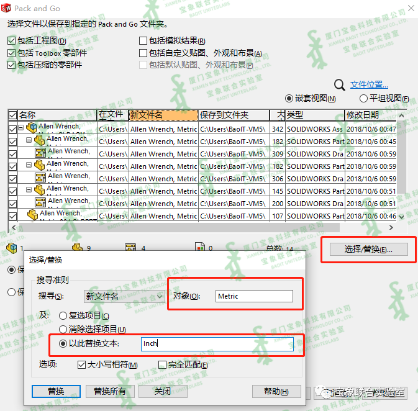
Task: Toggle 包括 Toolbox 零部件 checkbox
Action: click(11, 53)
